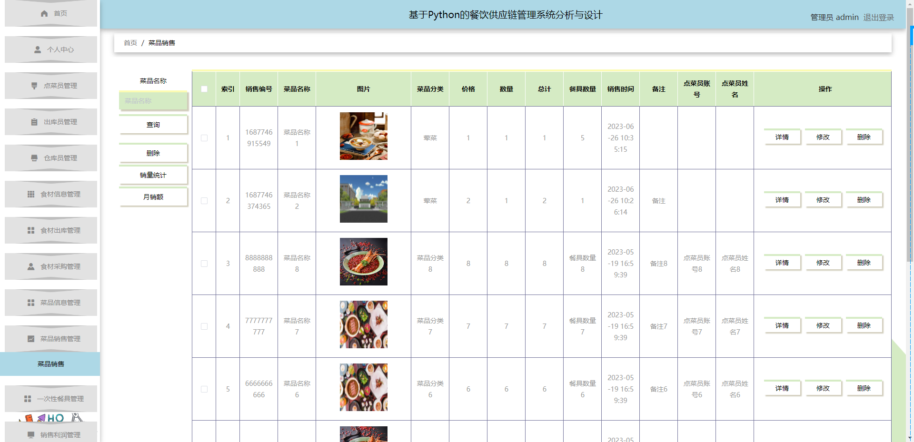Viewport: 914px width, 442px height.
Task: Click 删除 for sale 7777777777
Action: click(864, 325)
